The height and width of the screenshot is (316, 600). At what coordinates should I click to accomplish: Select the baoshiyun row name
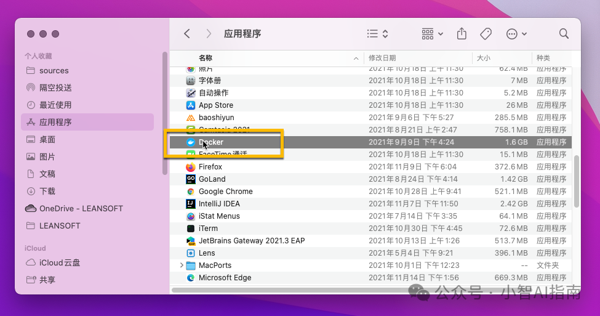coord(216,118)
